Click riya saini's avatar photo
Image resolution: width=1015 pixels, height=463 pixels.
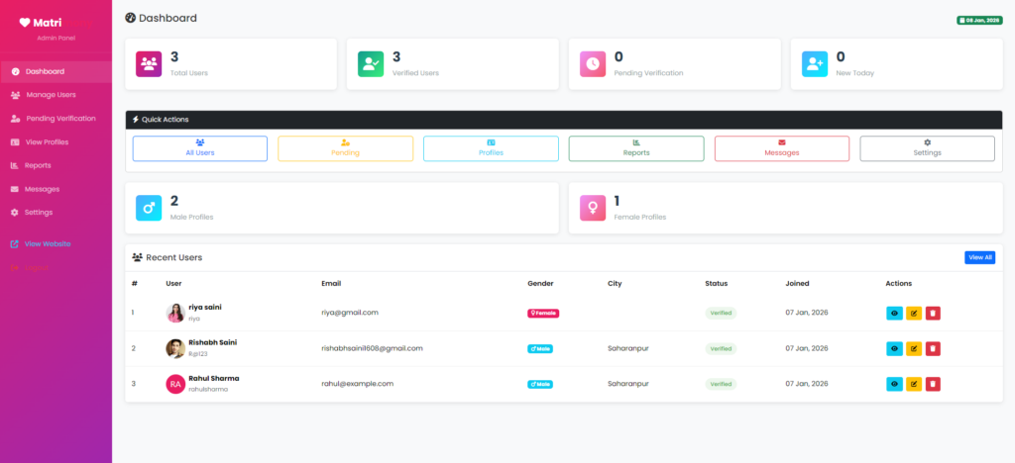coord(175,314)
